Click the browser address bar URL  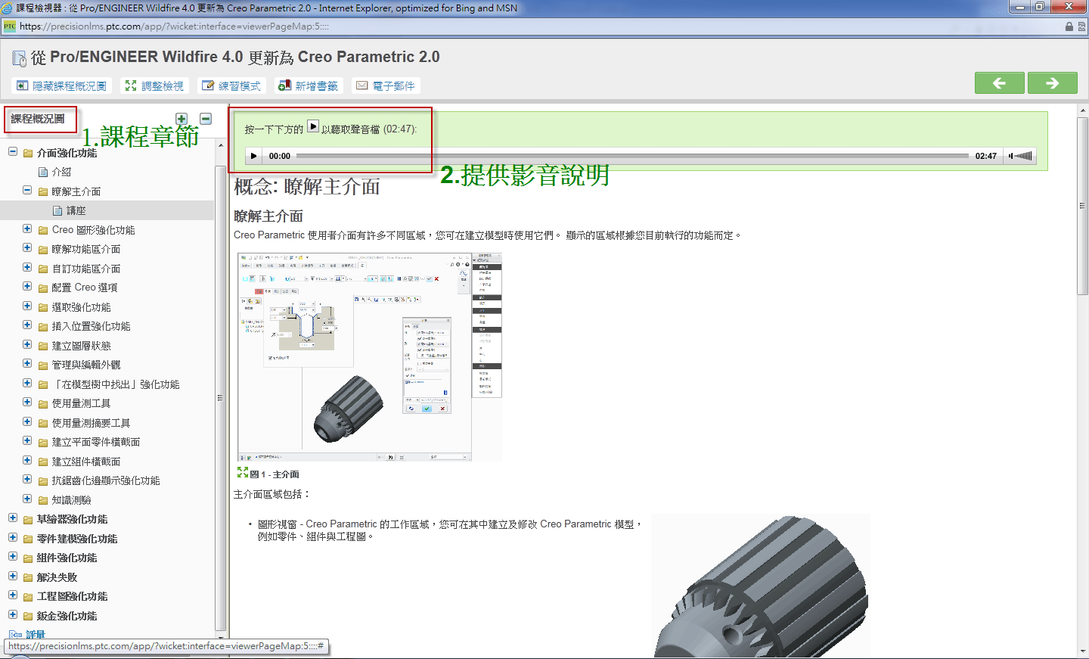[x=174, y=26]
